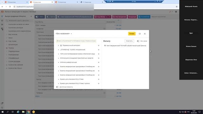Open Windows Start menu
The image size is (203, 114).
tap(3, 112)
